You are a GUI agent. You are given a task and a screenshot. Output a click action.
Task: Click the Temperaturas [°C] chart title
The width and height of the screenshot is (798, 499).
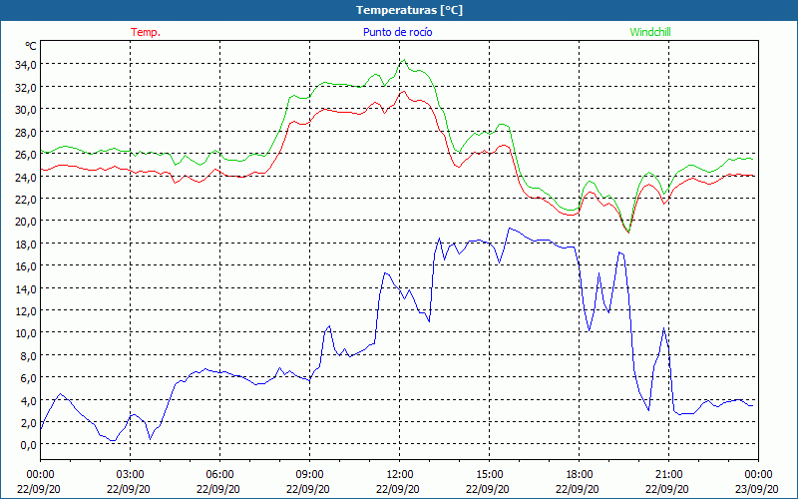click(409, 10)
